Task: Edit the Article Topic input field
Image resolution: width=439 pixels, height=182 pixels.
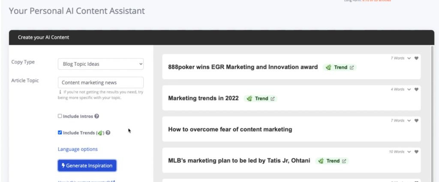Action: [x=101, y=82]
